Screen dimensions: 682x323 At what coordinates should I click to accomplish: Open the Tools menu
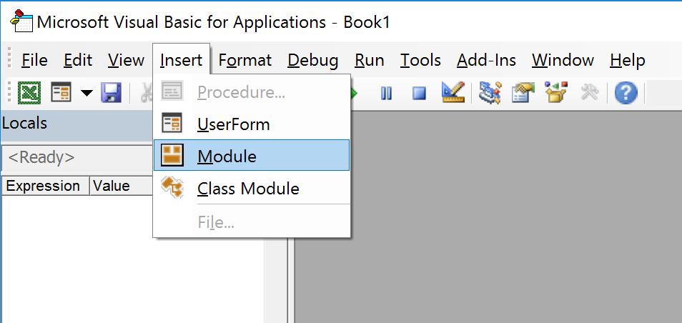(420, 60)
